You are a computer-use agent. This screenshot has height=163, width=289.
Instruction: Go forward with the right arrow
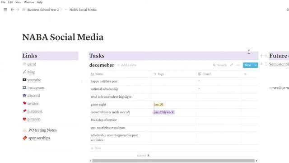(x=18, y=10)
